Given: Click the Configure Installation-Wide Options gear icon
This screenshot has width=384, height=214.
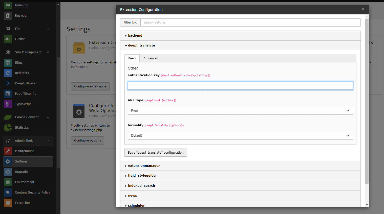Looking at the screenshot, I should point(79,111).
